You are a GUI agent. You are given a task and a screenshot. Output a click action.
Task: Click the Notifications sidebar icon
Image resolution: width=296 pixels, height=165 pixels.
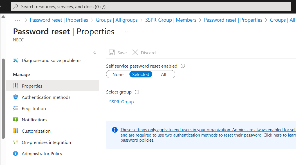point(16,120)
